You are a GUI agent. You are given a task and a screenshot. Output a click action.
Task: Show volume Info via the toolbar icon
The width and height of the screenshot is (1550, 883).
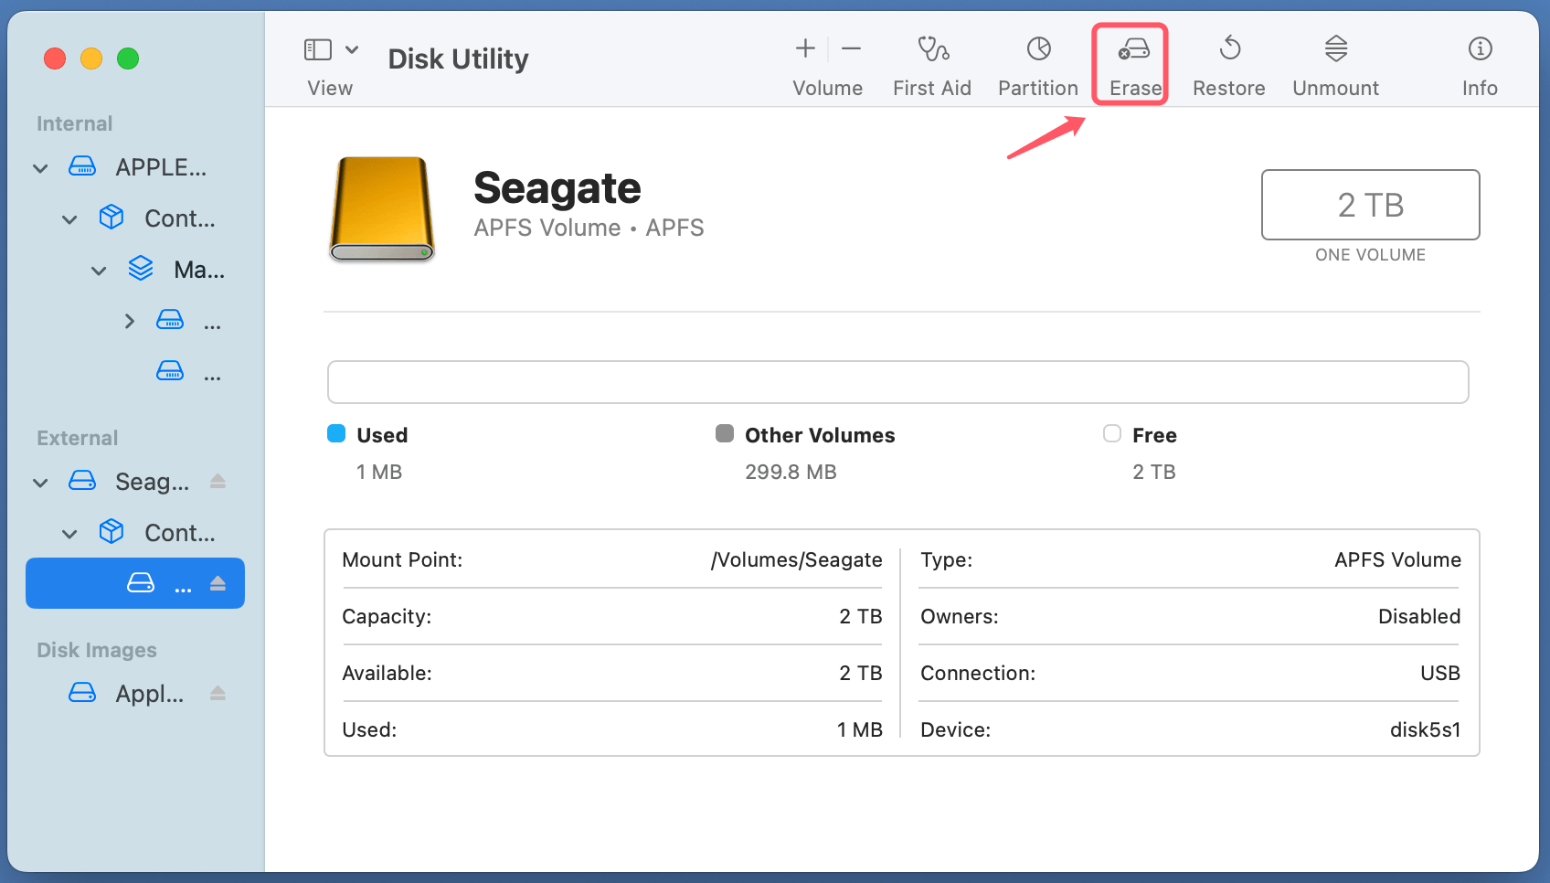(x=1479, y=62)
